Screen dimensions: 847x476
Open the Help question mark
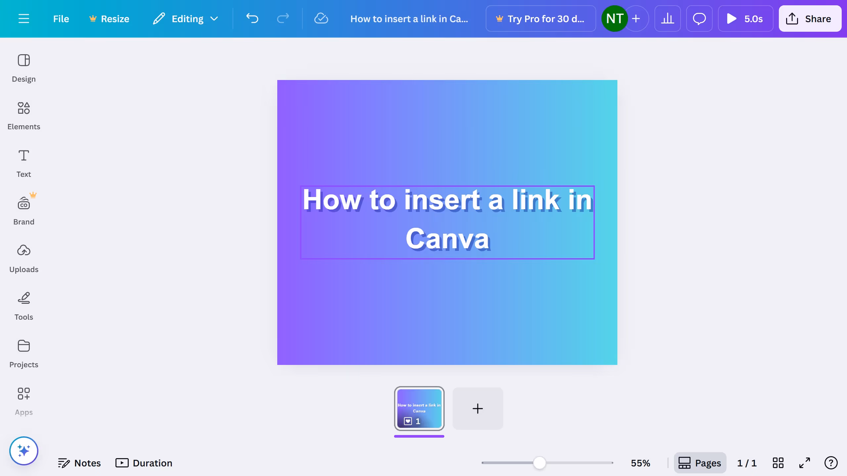tap(831, 463)
